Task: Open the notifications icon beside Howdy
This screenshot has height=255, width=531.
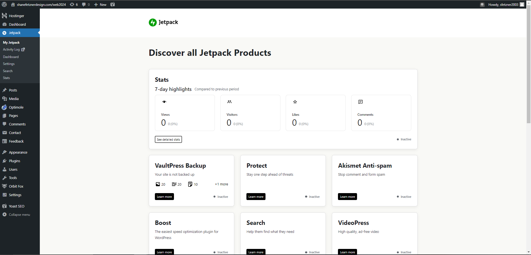Action: 482,4
